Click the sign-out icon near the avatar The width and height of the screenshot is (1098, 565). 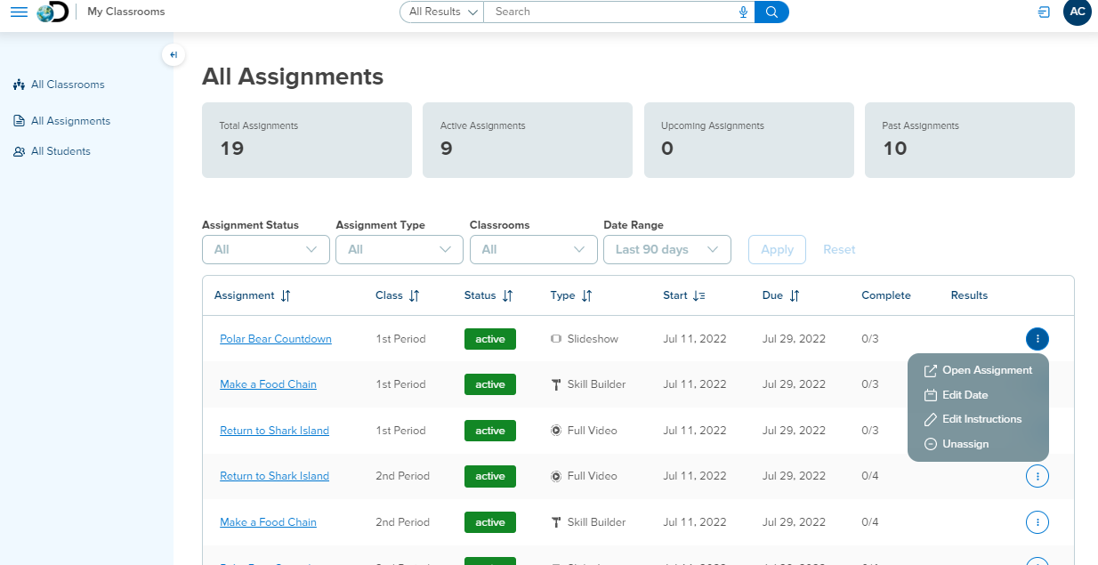tap(1043, 12)
